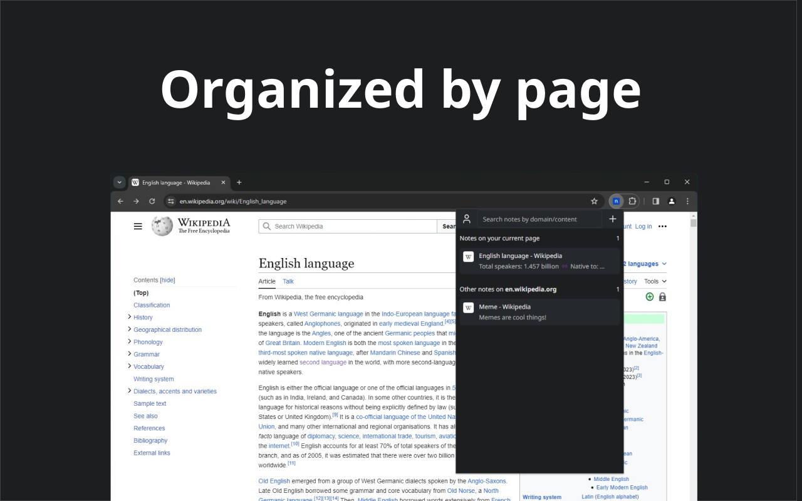Viewport: 802px width, 501px height.
Task: Open the Chrome profile avatar
Action: pos(672,201)
